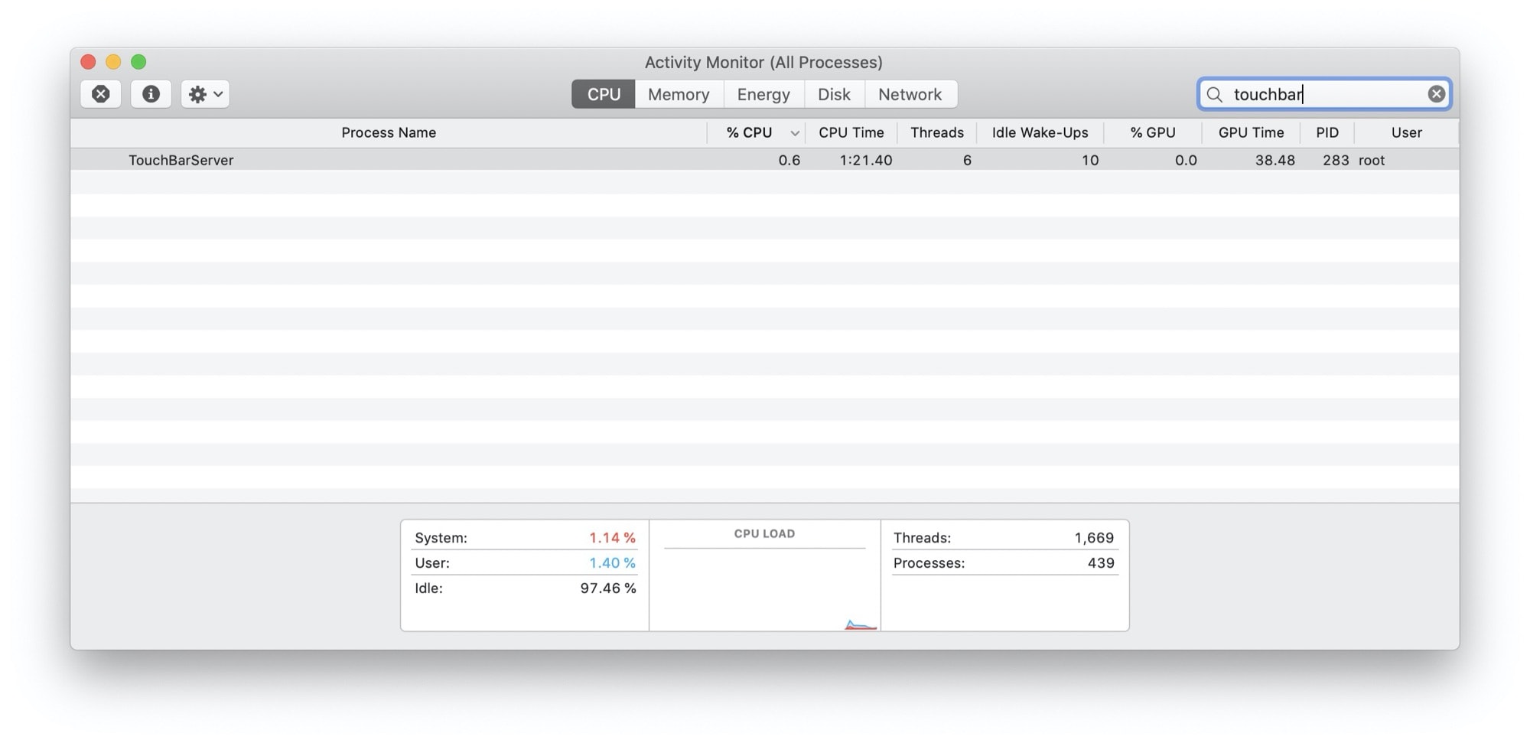The image size is (1530, 743).
Task: Sort by CPU Time column
Action: (x=851, y=132)
